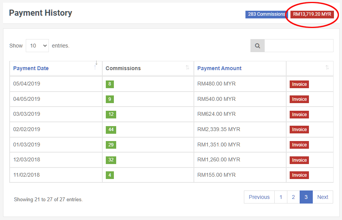The width and height of the screenshot is (342, 220).
Task: Open the Show entries count dropdown
Action: pos(37,46)
